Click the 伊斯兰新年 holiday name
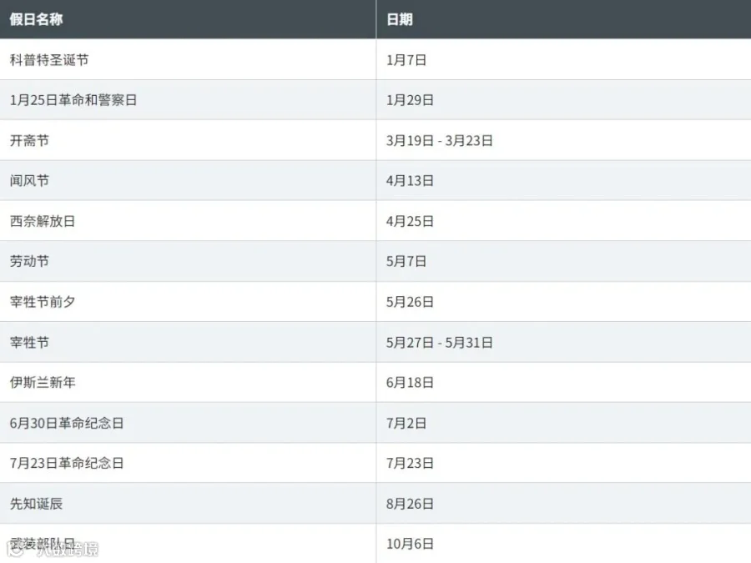The image size is (751, 563). pyautogui.click(x=43, y=382)
